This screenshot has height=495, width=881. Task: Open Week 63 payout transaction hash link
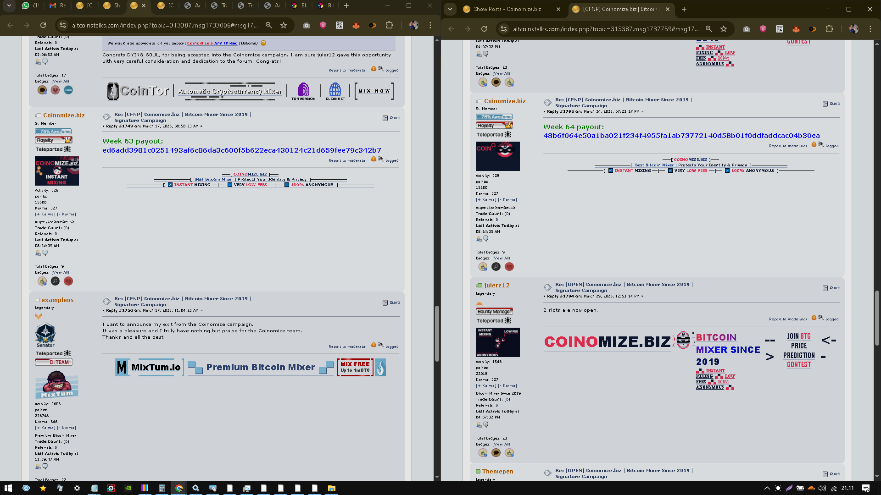pyautogui.click(x=242, y=150)
